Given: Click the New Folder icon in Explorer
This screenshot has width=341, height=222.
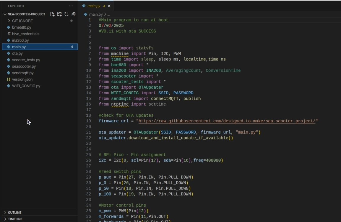Looking at the screenshot, I should 59,14.
